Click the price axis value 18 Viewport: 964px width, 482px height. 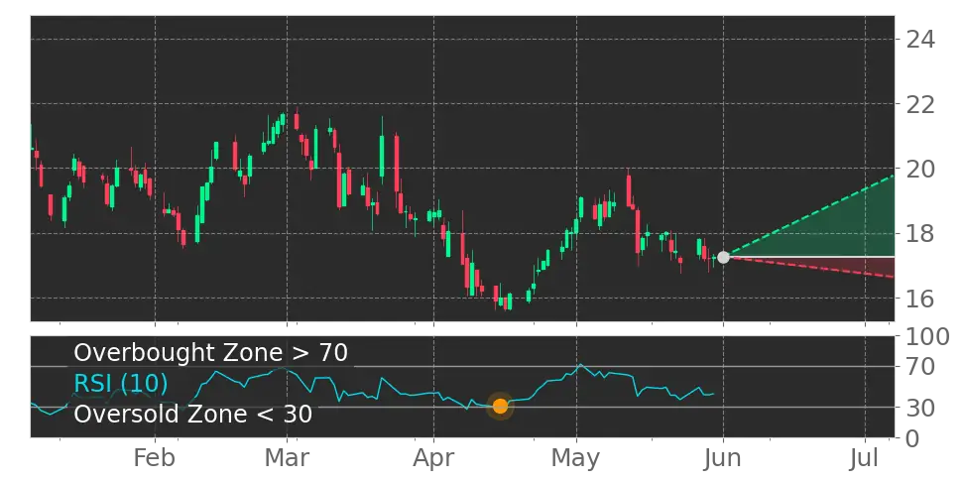[x=920, y=234]
